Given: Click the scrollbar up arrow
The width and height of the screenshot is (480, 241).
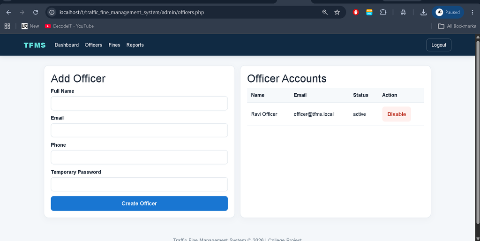Looking at the screenshot, I should point(478,37).
